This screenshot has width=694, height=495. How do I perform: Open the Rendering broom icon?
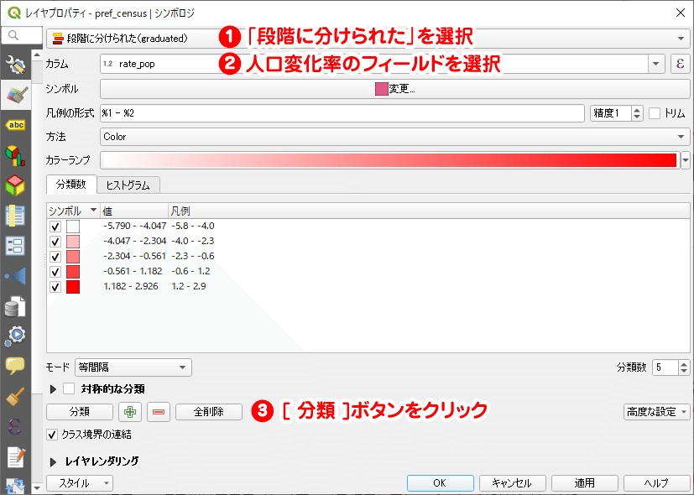[15, 396]
